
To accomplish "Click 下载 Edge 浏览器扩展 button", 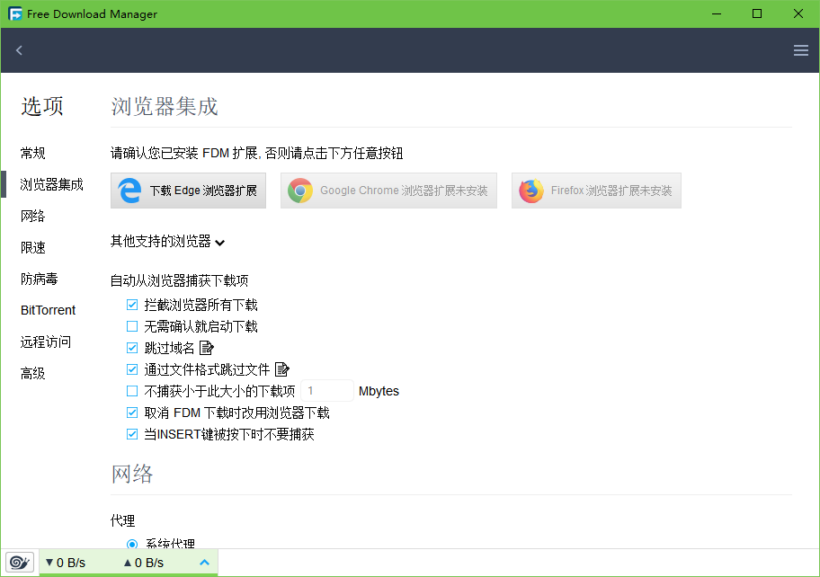I will [x=188, y=190].
